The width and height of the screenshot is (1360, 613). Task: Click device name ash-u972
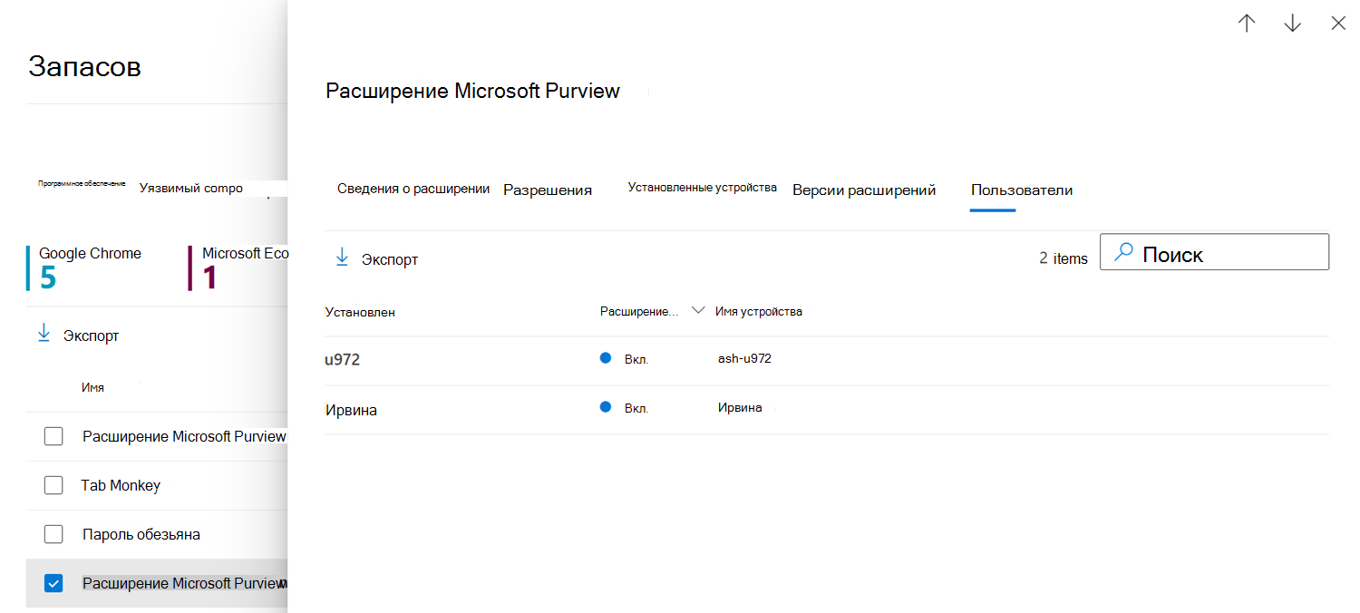coord(744,358)
